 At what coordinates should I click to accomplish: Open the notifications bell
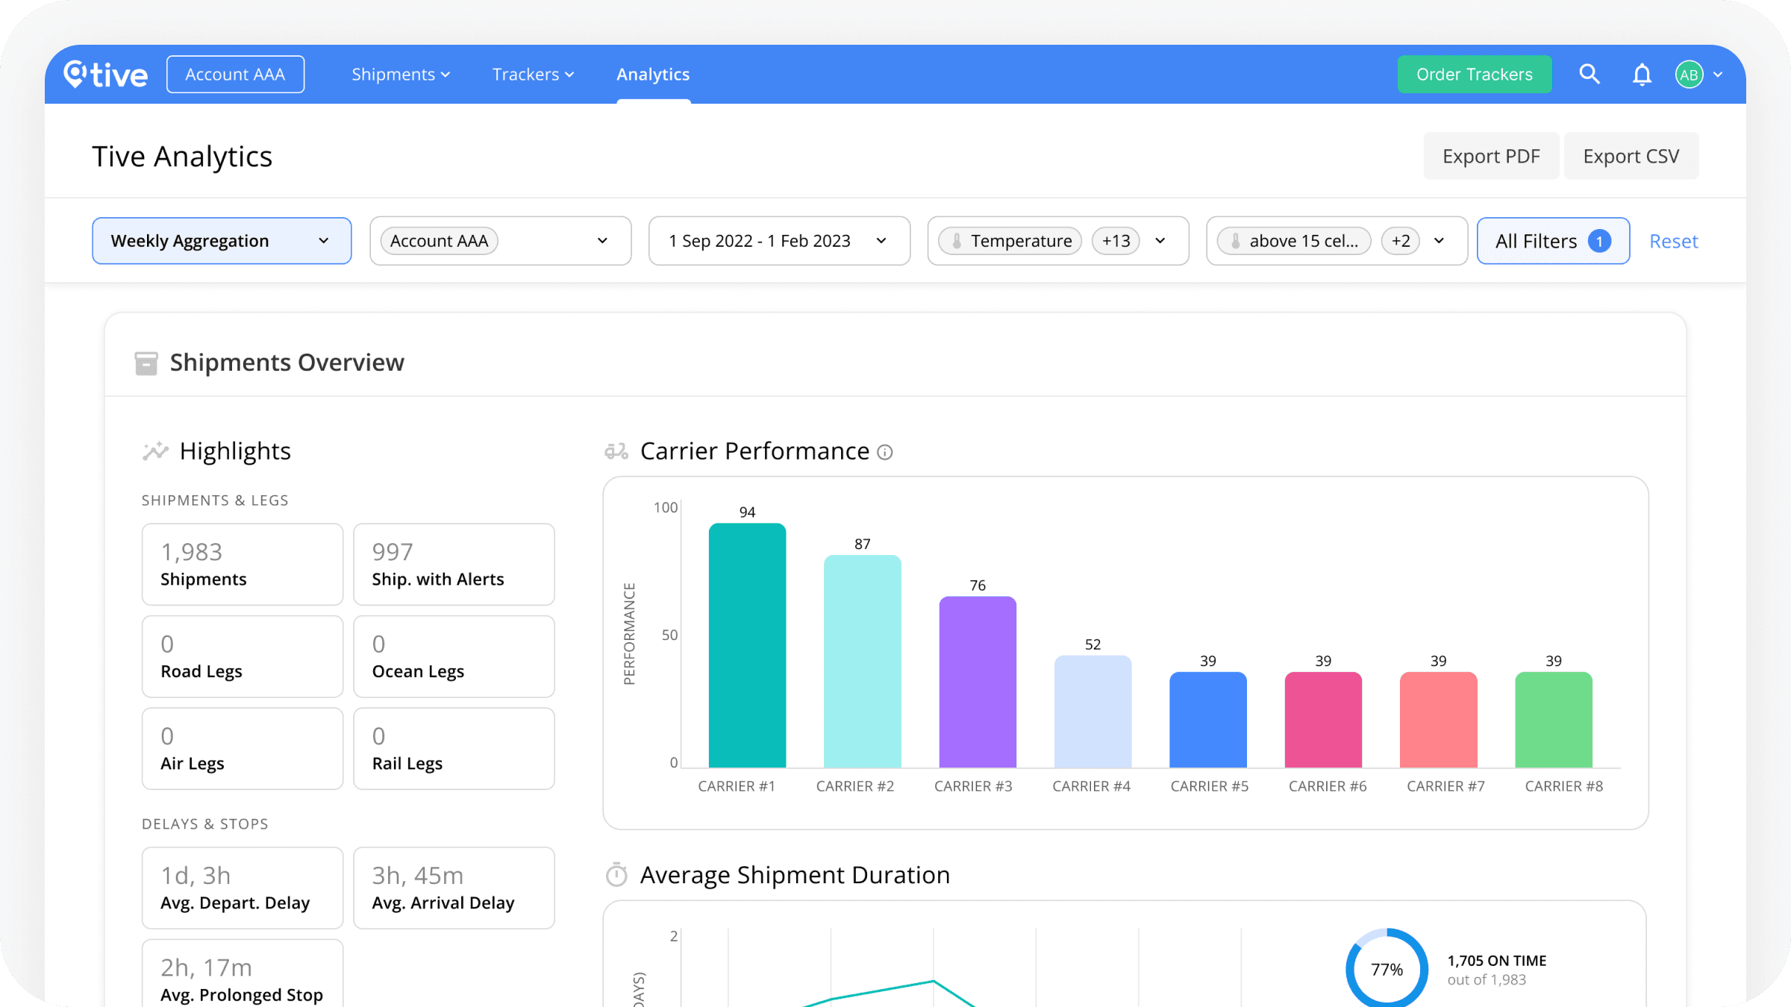click(1642, 75)
